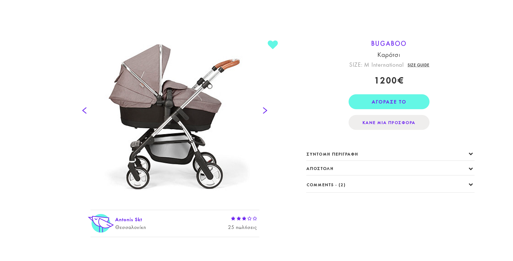Select the Καρότσι category label
Screen dimensions: 513x261
point(388,55)
